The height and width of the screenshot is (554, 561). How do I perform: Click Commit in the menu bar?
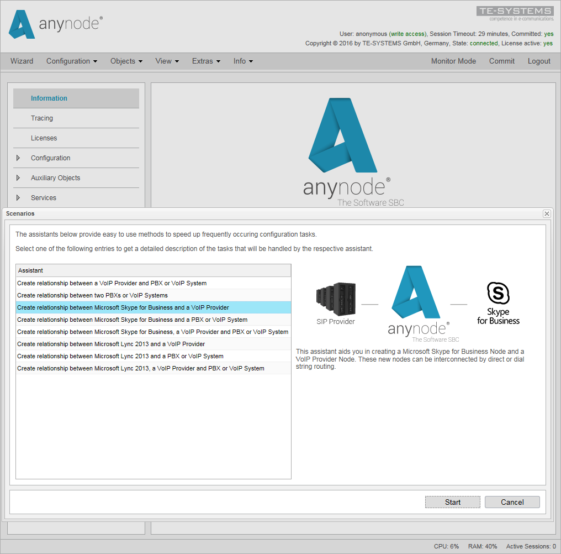pyautogui.click(x=501, y=61)
